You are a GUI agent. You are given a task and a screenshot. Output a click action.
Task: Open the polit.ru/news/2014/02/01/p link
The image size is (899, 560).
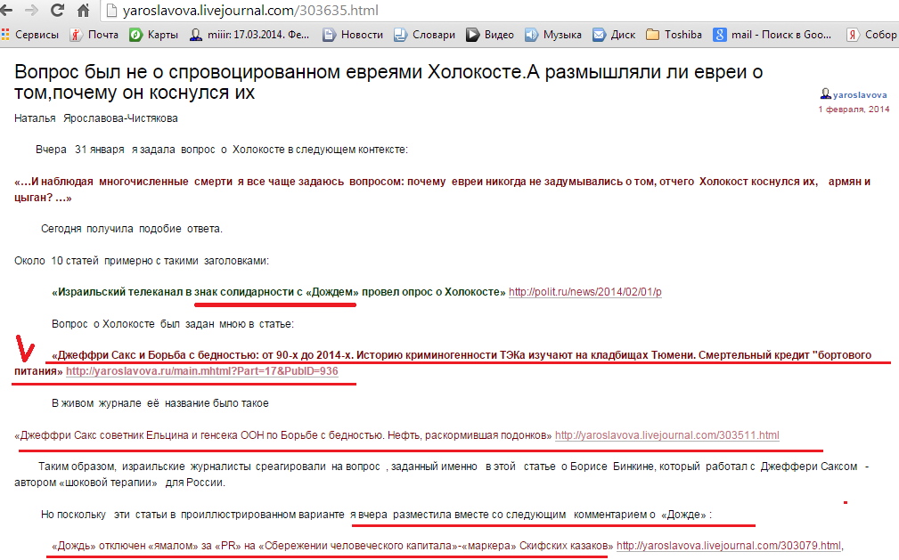[584, 292]
